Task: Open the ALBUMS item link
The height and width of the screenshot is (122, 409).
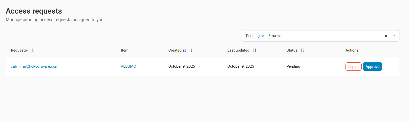Action: [128, 66]
